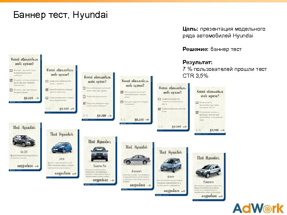Uncheck the ticked checkbox in the 5/6 banner
The height and width of the screenshot is (215, 287).
pyautogui.click(x=159, y=109)
